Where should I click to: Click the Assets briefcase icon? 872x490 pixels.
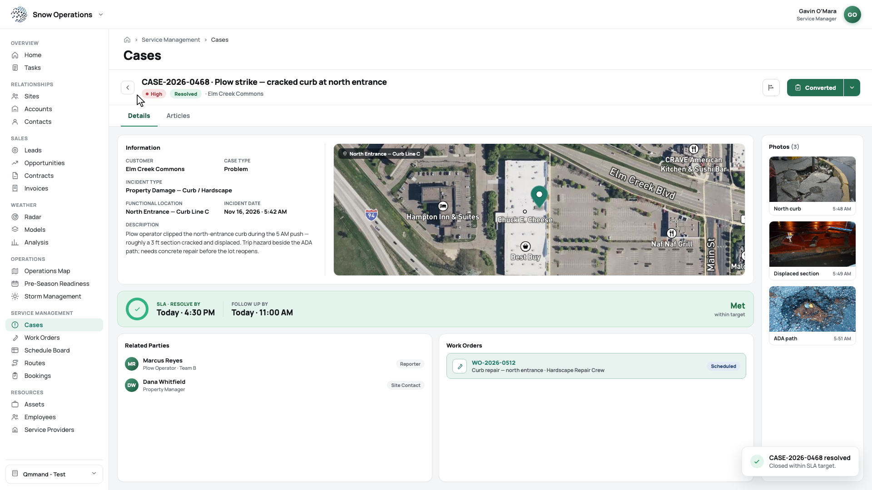(x=15, y=404)
